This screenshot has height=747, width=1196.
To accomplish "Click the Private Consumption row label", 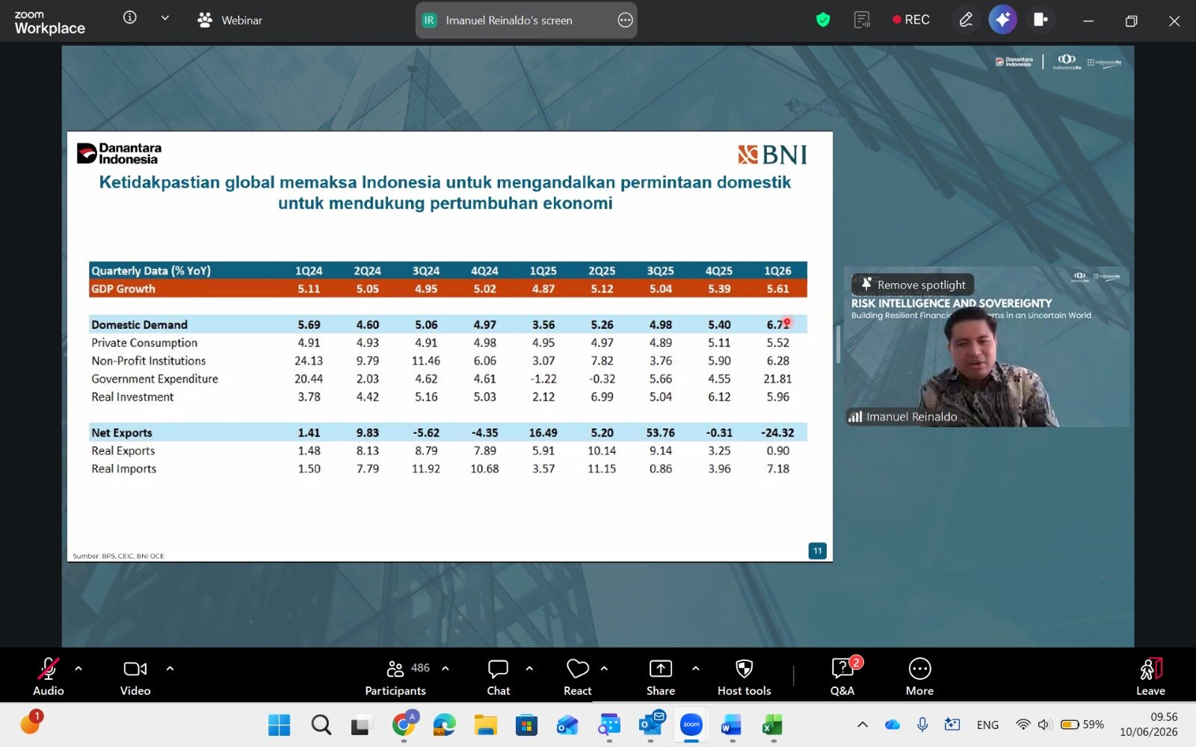I will click(x=144, y=343).
